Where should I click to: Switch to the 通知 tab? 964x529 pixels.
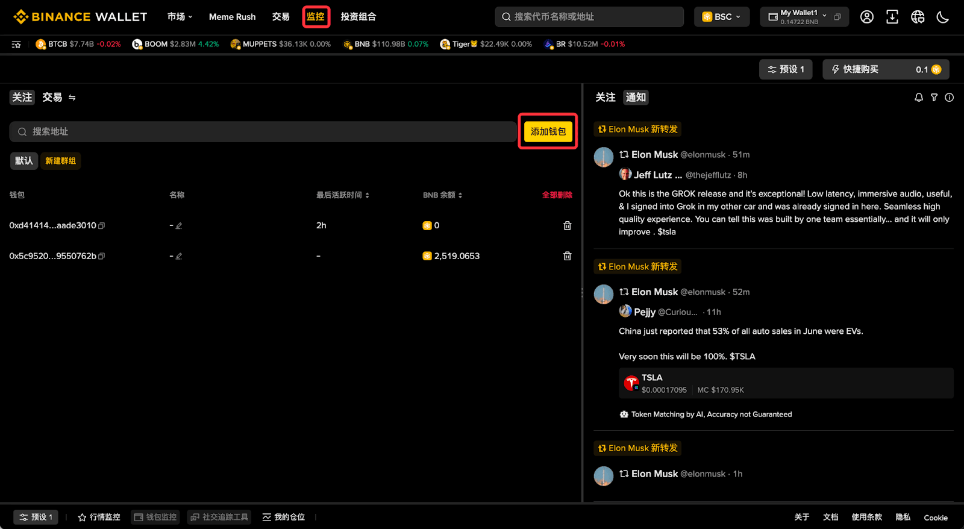pyautogui.click(x=636, y=97)
